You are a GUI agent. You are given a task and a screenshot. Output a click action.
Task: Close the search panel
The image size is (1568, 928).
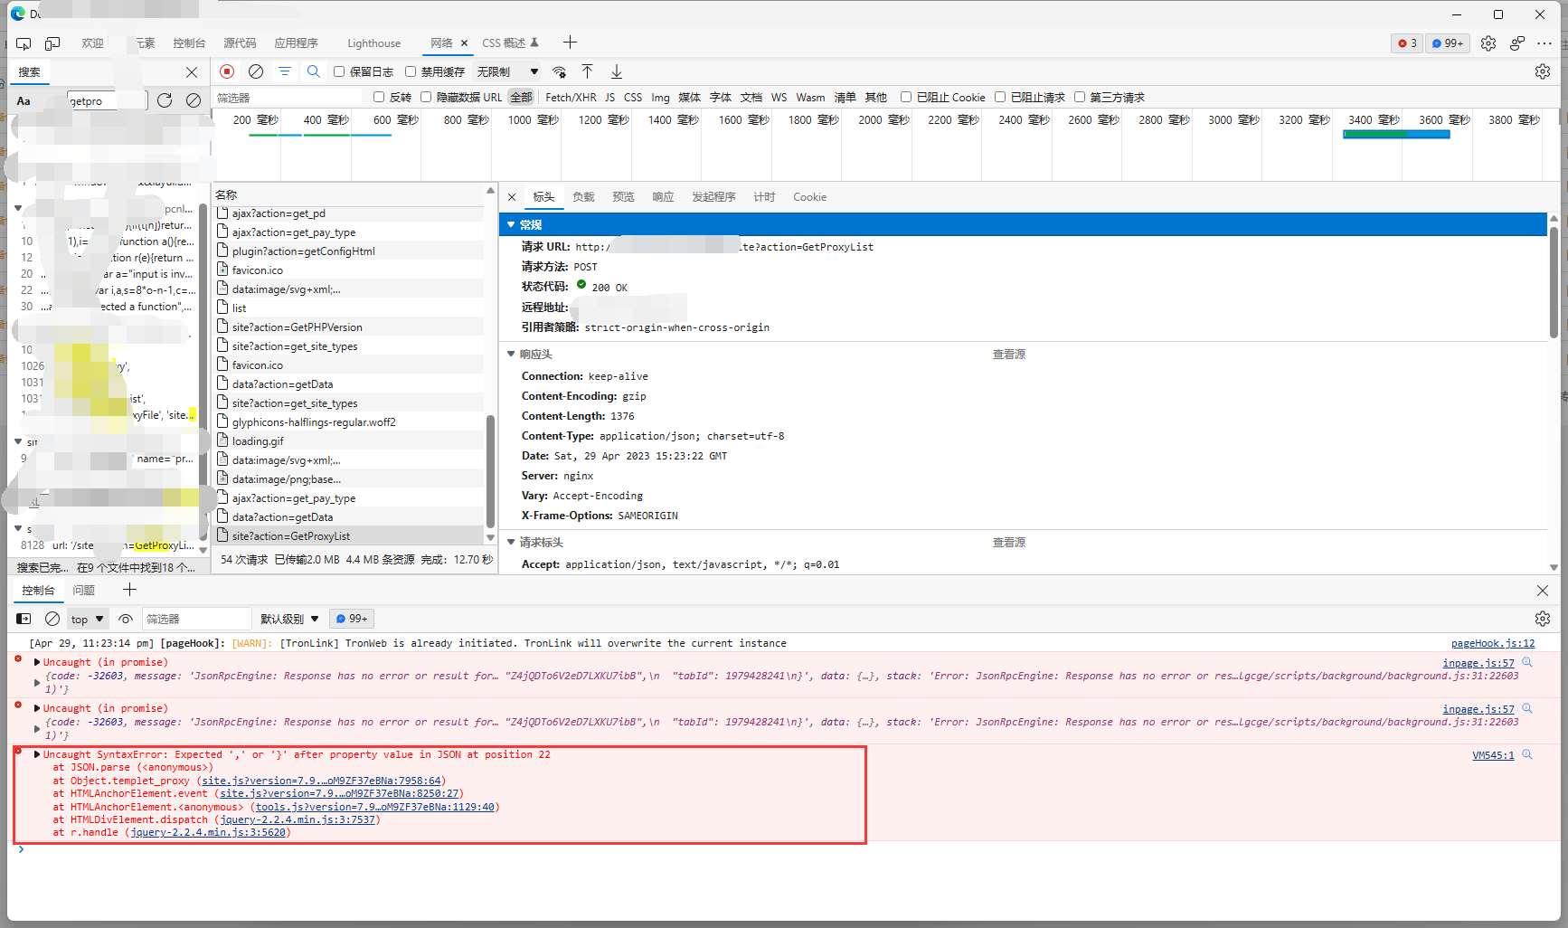coord(192,72)
